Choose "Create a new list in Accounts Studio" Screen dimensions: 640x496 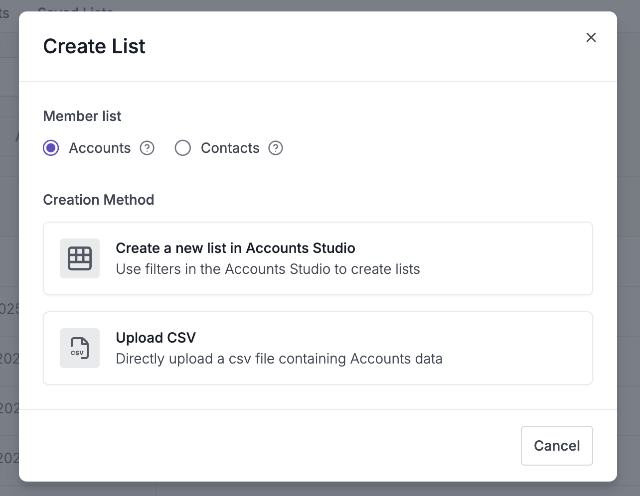point(318,258)
